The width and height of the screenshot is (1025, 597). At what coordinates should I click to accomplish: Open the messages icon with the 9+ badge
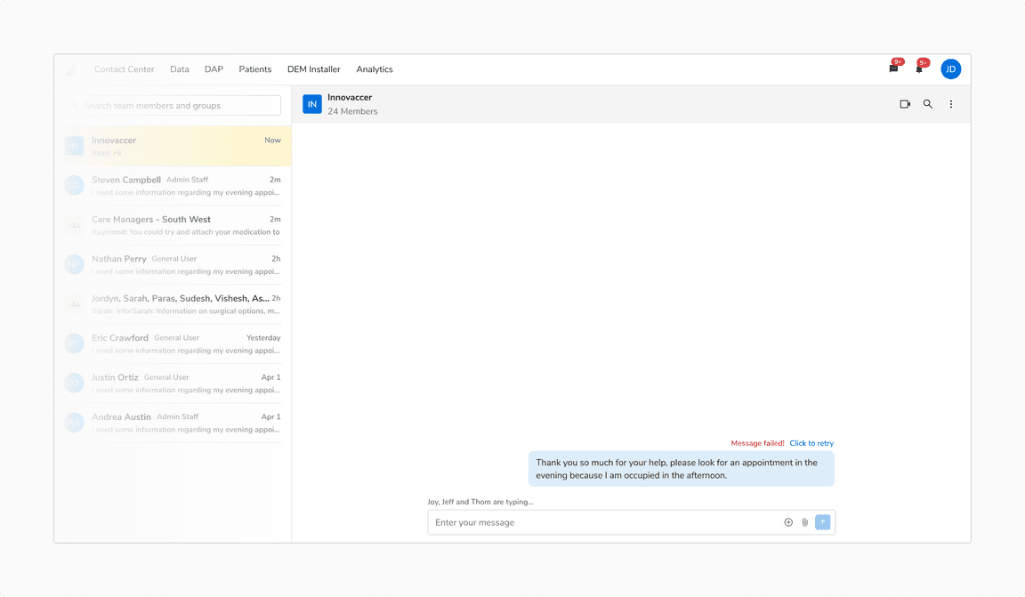click(892, 69)
